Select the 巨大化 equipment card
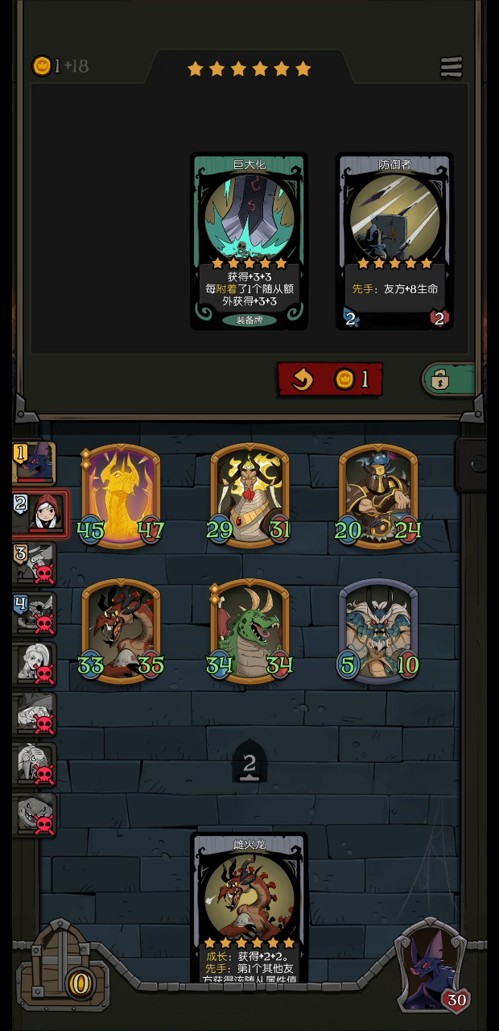The image size is (499, 1031). coord(249,242)
